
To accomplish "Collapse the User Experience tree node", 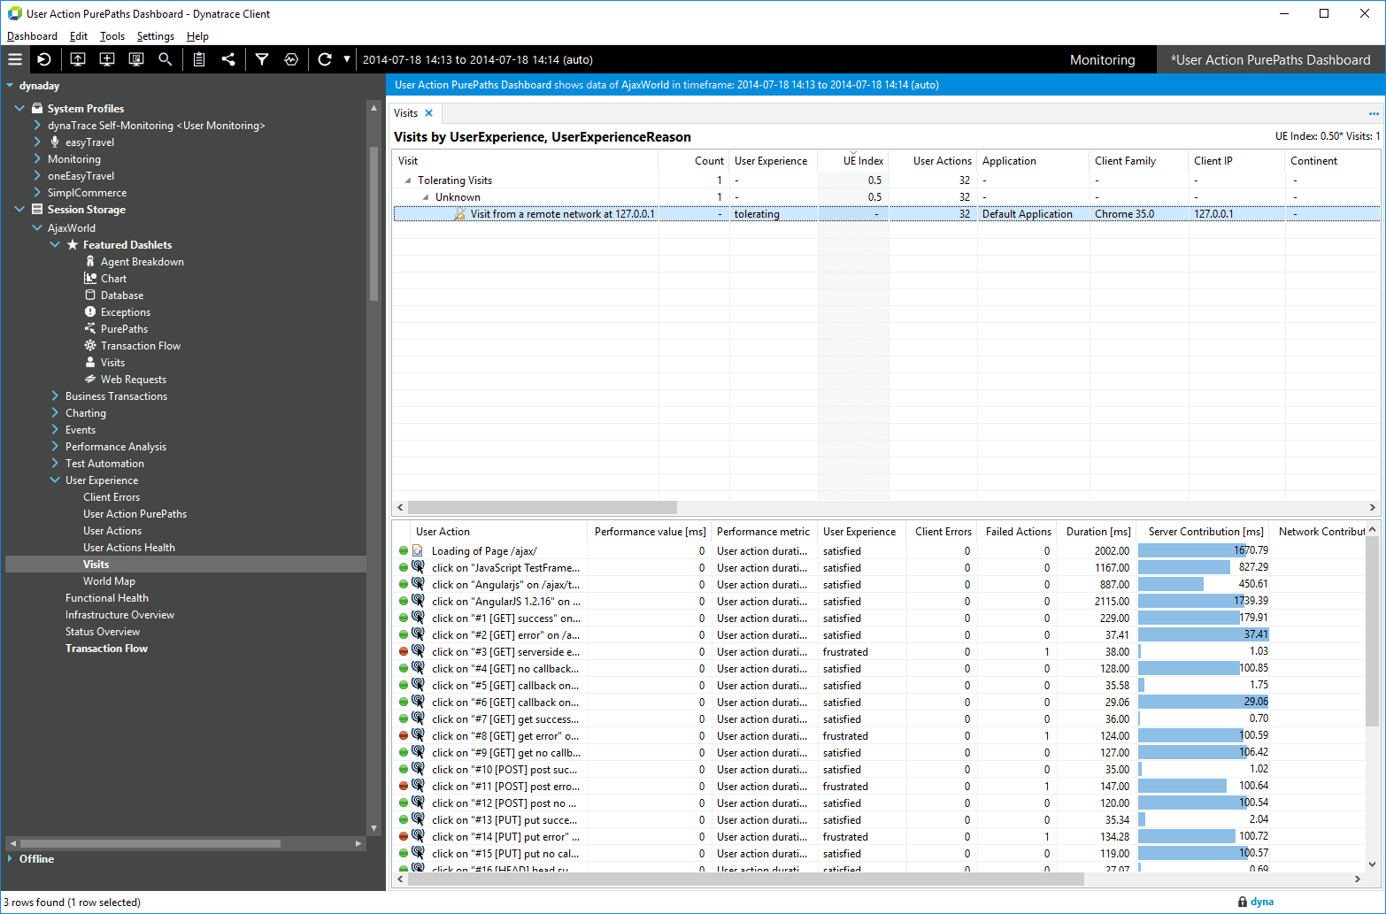I will click(x=55, y=480).
